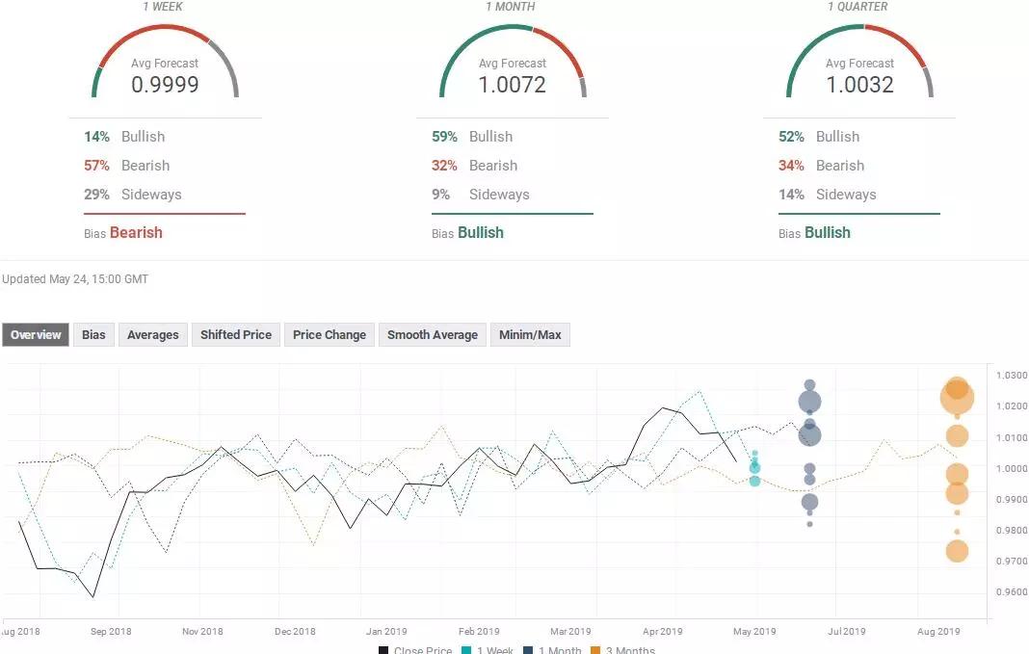Click the Bearish bias label under 1 Week
The height and width of the screenshot is (654, 1029).
136,232
